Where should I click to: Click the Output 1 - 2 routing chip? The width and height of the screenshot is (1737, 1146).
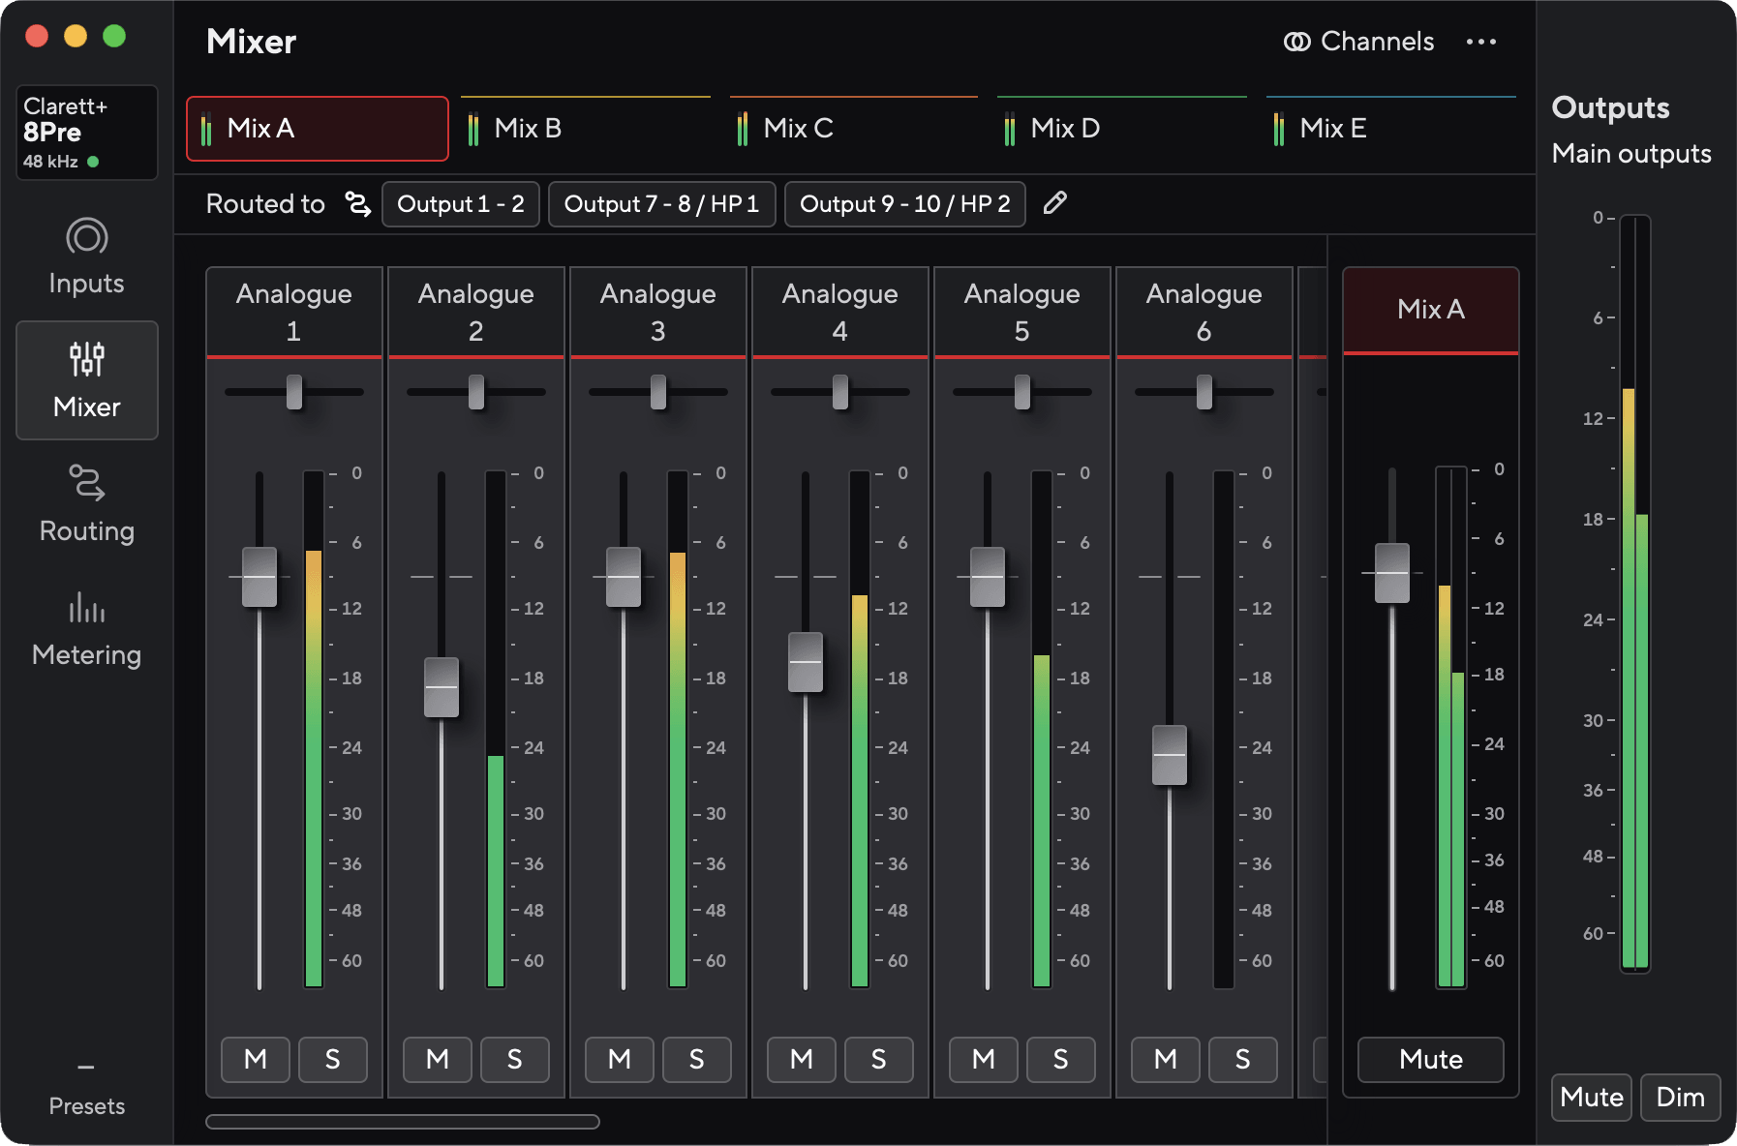click(461, 204)
